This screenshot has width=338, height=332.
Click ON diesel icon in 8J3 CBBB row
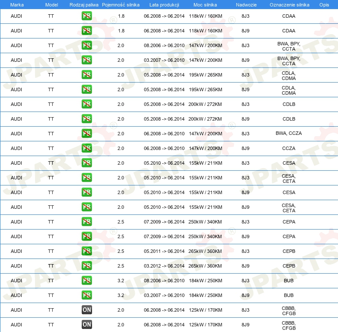(x=86, y=310)
